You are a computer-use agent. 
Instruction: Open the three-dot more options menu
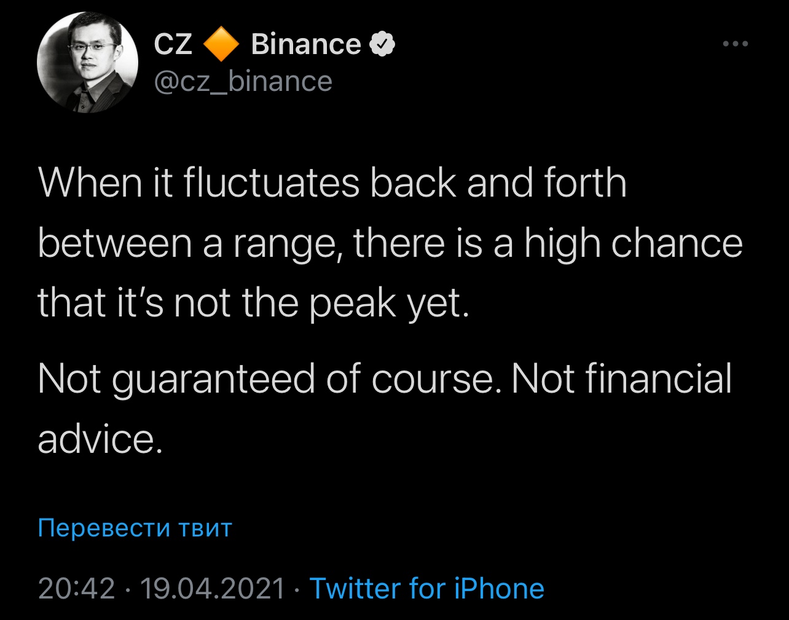click(735, 44)
